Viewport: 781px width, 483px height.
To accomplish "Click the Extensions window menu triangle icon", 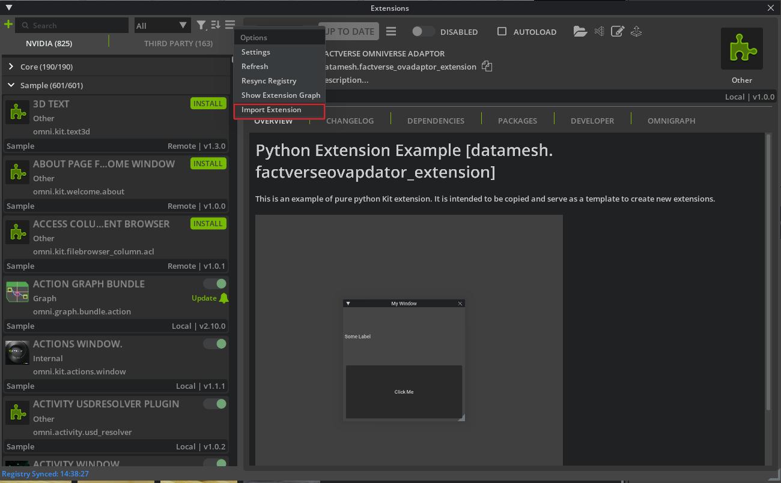I will (9, 8).
